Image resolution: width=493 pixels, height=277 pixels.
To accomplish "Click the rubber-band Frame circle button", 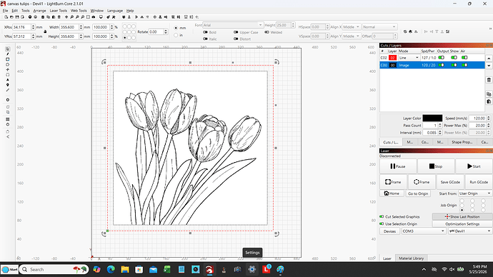I will pos(422,182).
